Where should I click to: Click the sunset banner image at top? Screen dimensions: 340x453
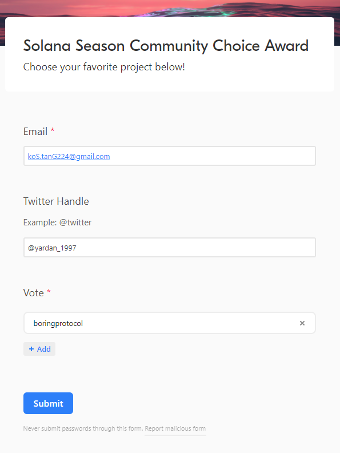click(x=170, y=8)
